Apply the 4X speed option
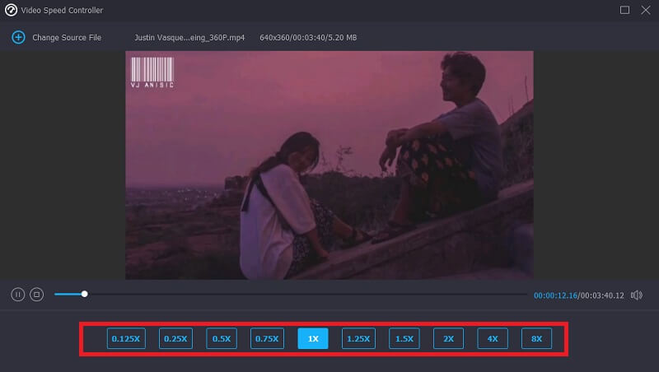659x372 pixels. coord(493,338)
